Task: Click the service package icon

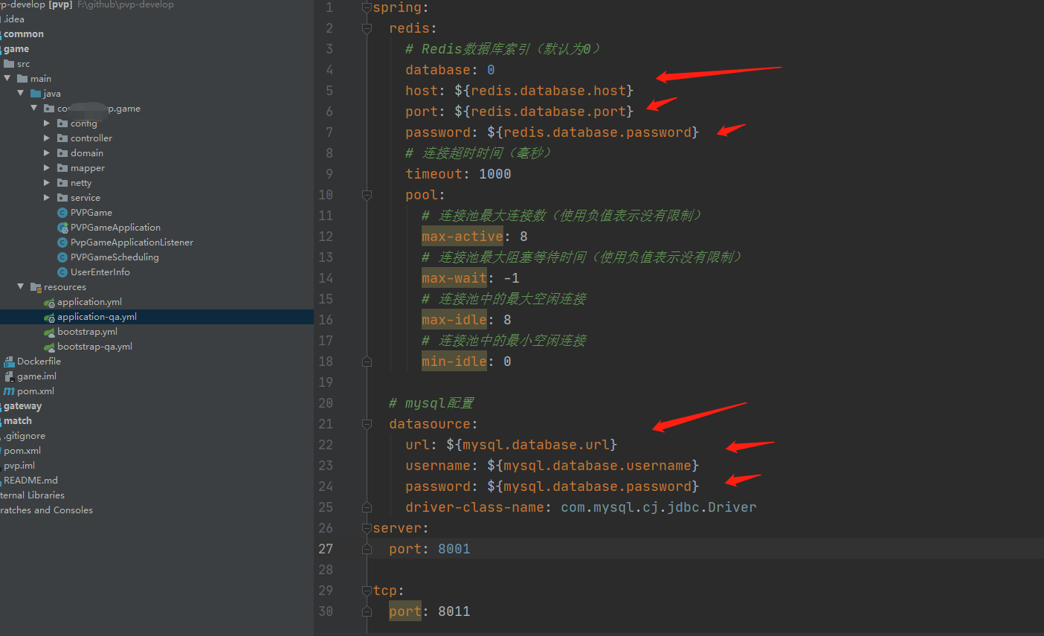Action: tap(62, 198)
